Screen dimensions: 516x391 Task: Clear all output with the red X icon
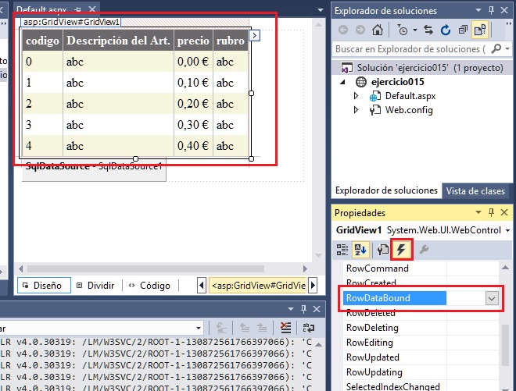pyautogui.click(x=285, y=328)
